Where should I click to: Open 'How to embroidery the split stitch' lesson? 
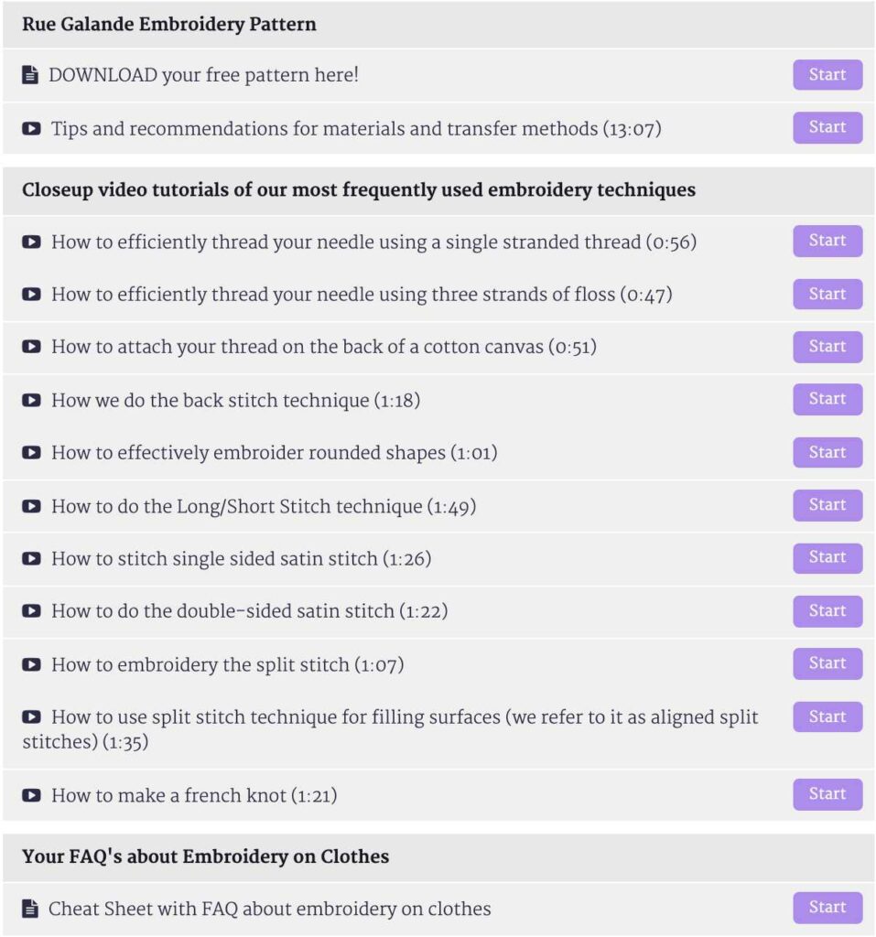[x=227, y=664]
